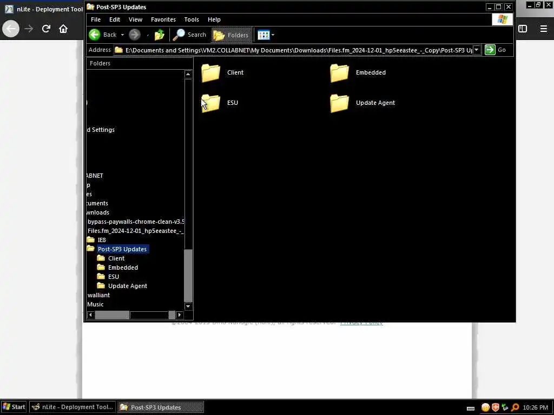The width and height of the screenshot is (554, 415).
Task: Reload the nLite browser page
Action: coord(46,29)
